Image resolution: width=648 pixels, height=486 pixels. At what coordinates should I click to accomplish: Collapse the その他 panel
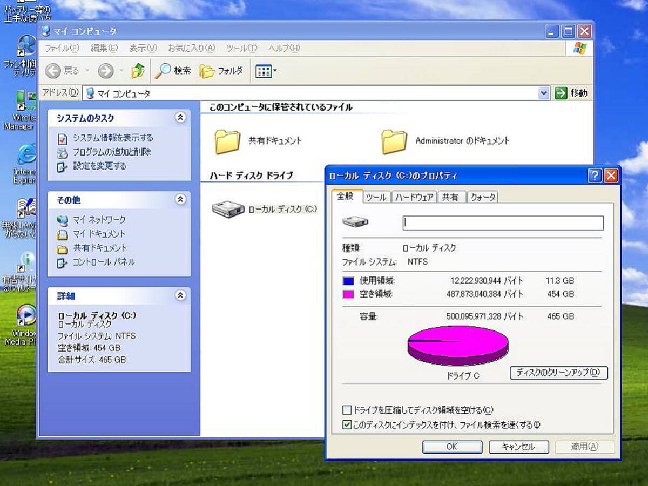[180, 200]
